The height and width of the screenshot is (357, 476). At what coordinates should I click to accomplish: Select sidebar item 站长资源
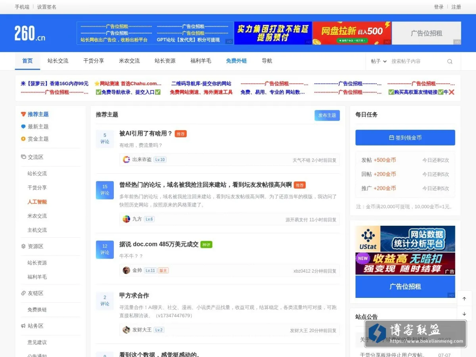click(x=37, y=263)
